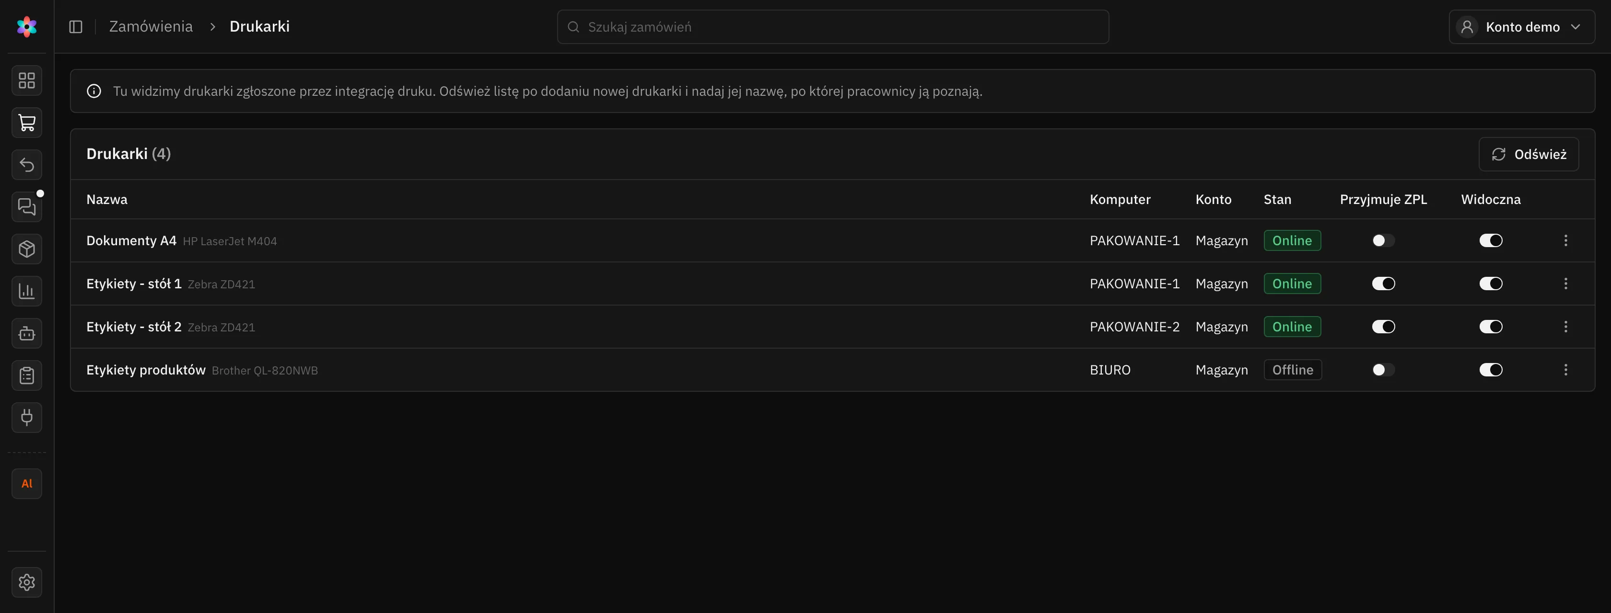This screenshot has width=1611, height=613.
Task: Click the Nazwa column header
Action: (107, 199)
